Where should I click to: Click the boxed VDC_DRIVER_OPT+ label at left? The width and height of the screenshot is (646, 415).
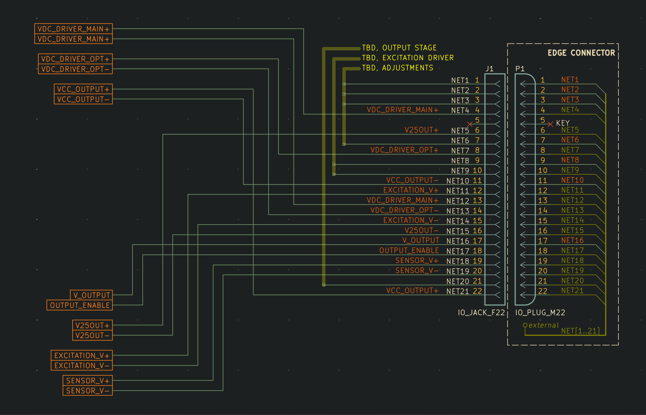coord(75,59)
